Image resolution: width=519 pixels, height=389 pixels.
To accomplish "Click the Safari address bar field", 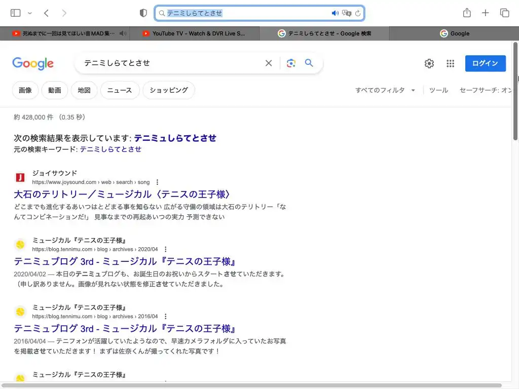I will 259,13.
